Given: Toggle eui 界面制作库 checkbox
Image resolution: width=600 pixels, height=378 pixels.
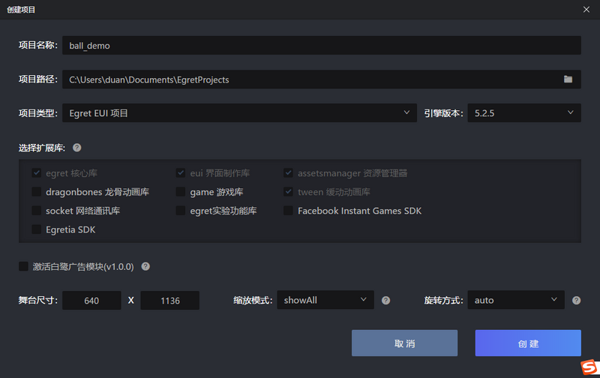Looking at the screenshot, I should tap(181, 173).
